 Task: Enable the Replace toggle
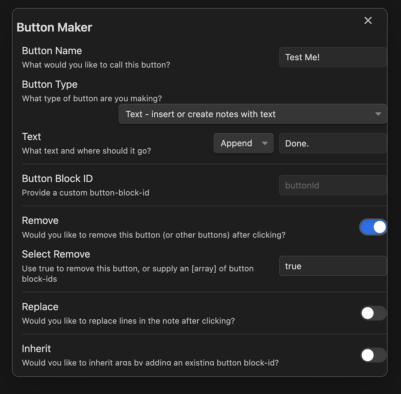click(x=373, y=313)
